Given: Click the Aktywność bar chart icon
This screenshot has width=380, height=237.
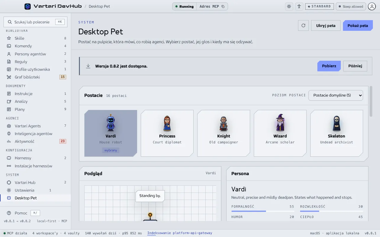Looking at the screenshot, I should [9, 141].
